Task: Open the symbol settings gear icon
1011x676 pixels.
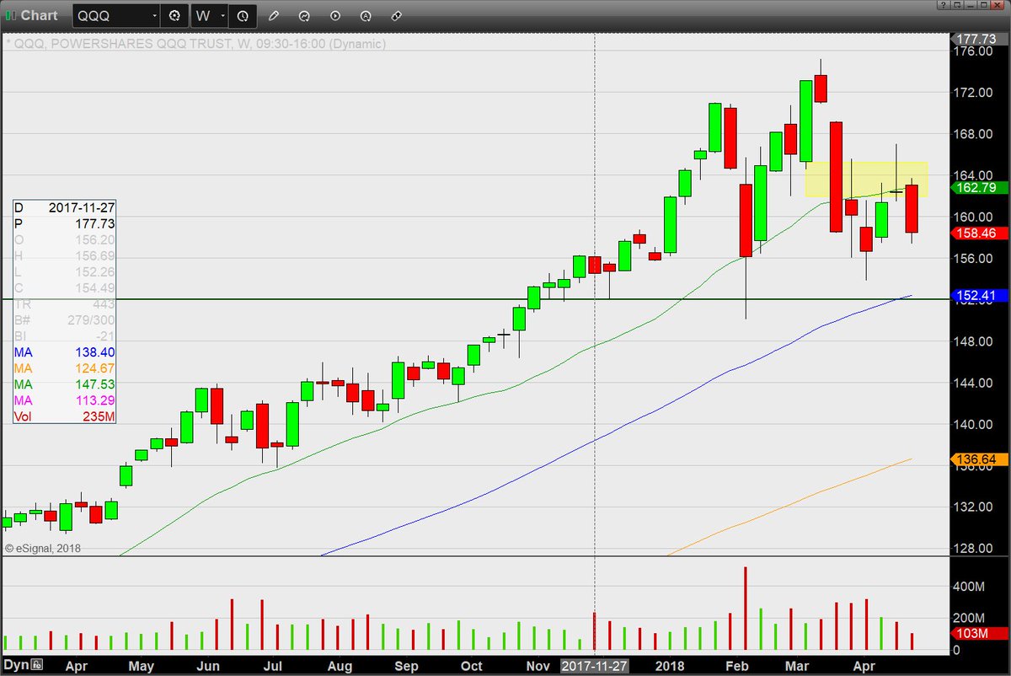Action: [174, 15]
